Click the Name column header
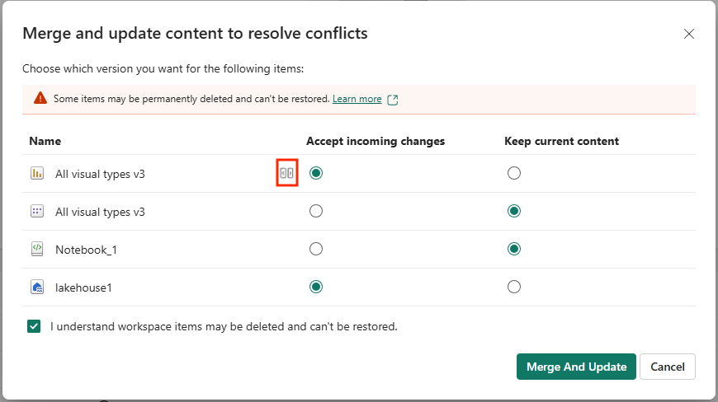This screenshot has width=718, height=402. [x=45, y=141]
